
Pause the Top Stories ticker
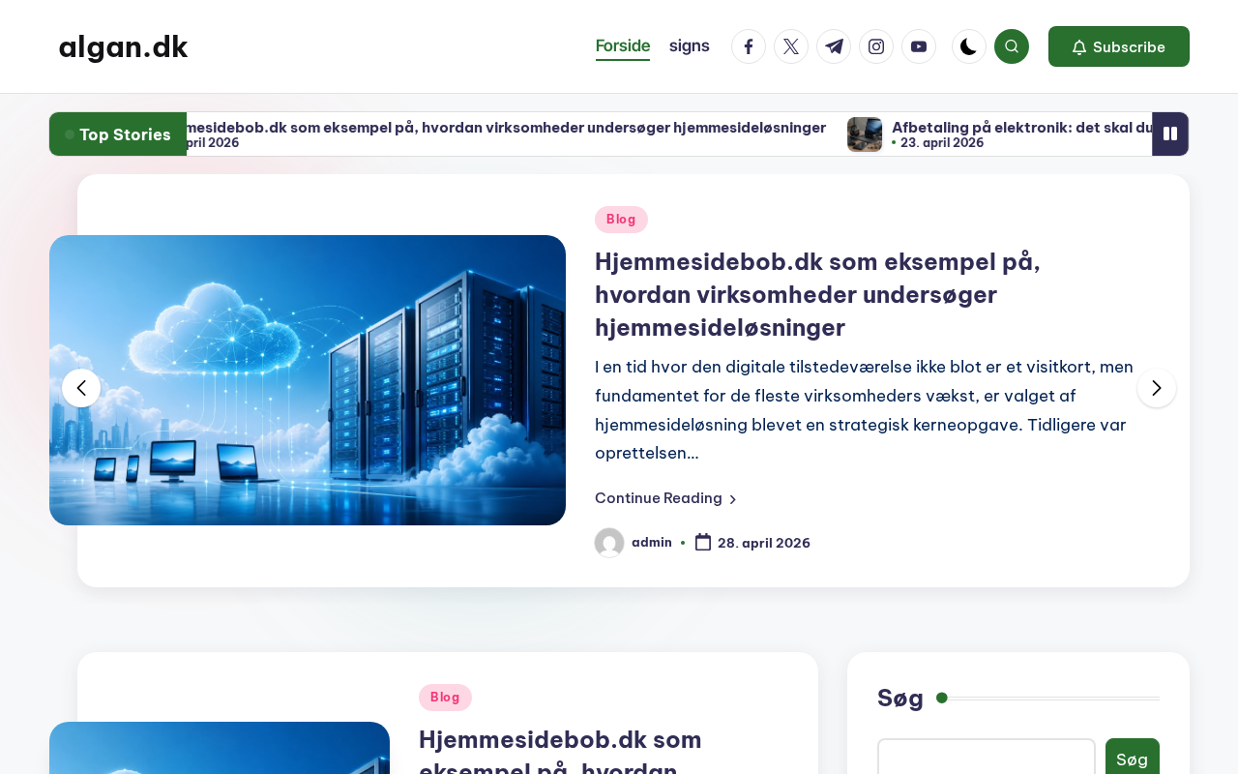coord(1170,134)
